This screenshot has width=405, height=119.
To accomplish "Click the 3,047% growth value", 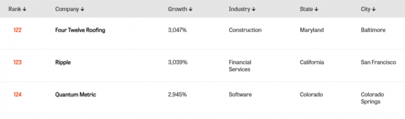I will tap(177, 30).
